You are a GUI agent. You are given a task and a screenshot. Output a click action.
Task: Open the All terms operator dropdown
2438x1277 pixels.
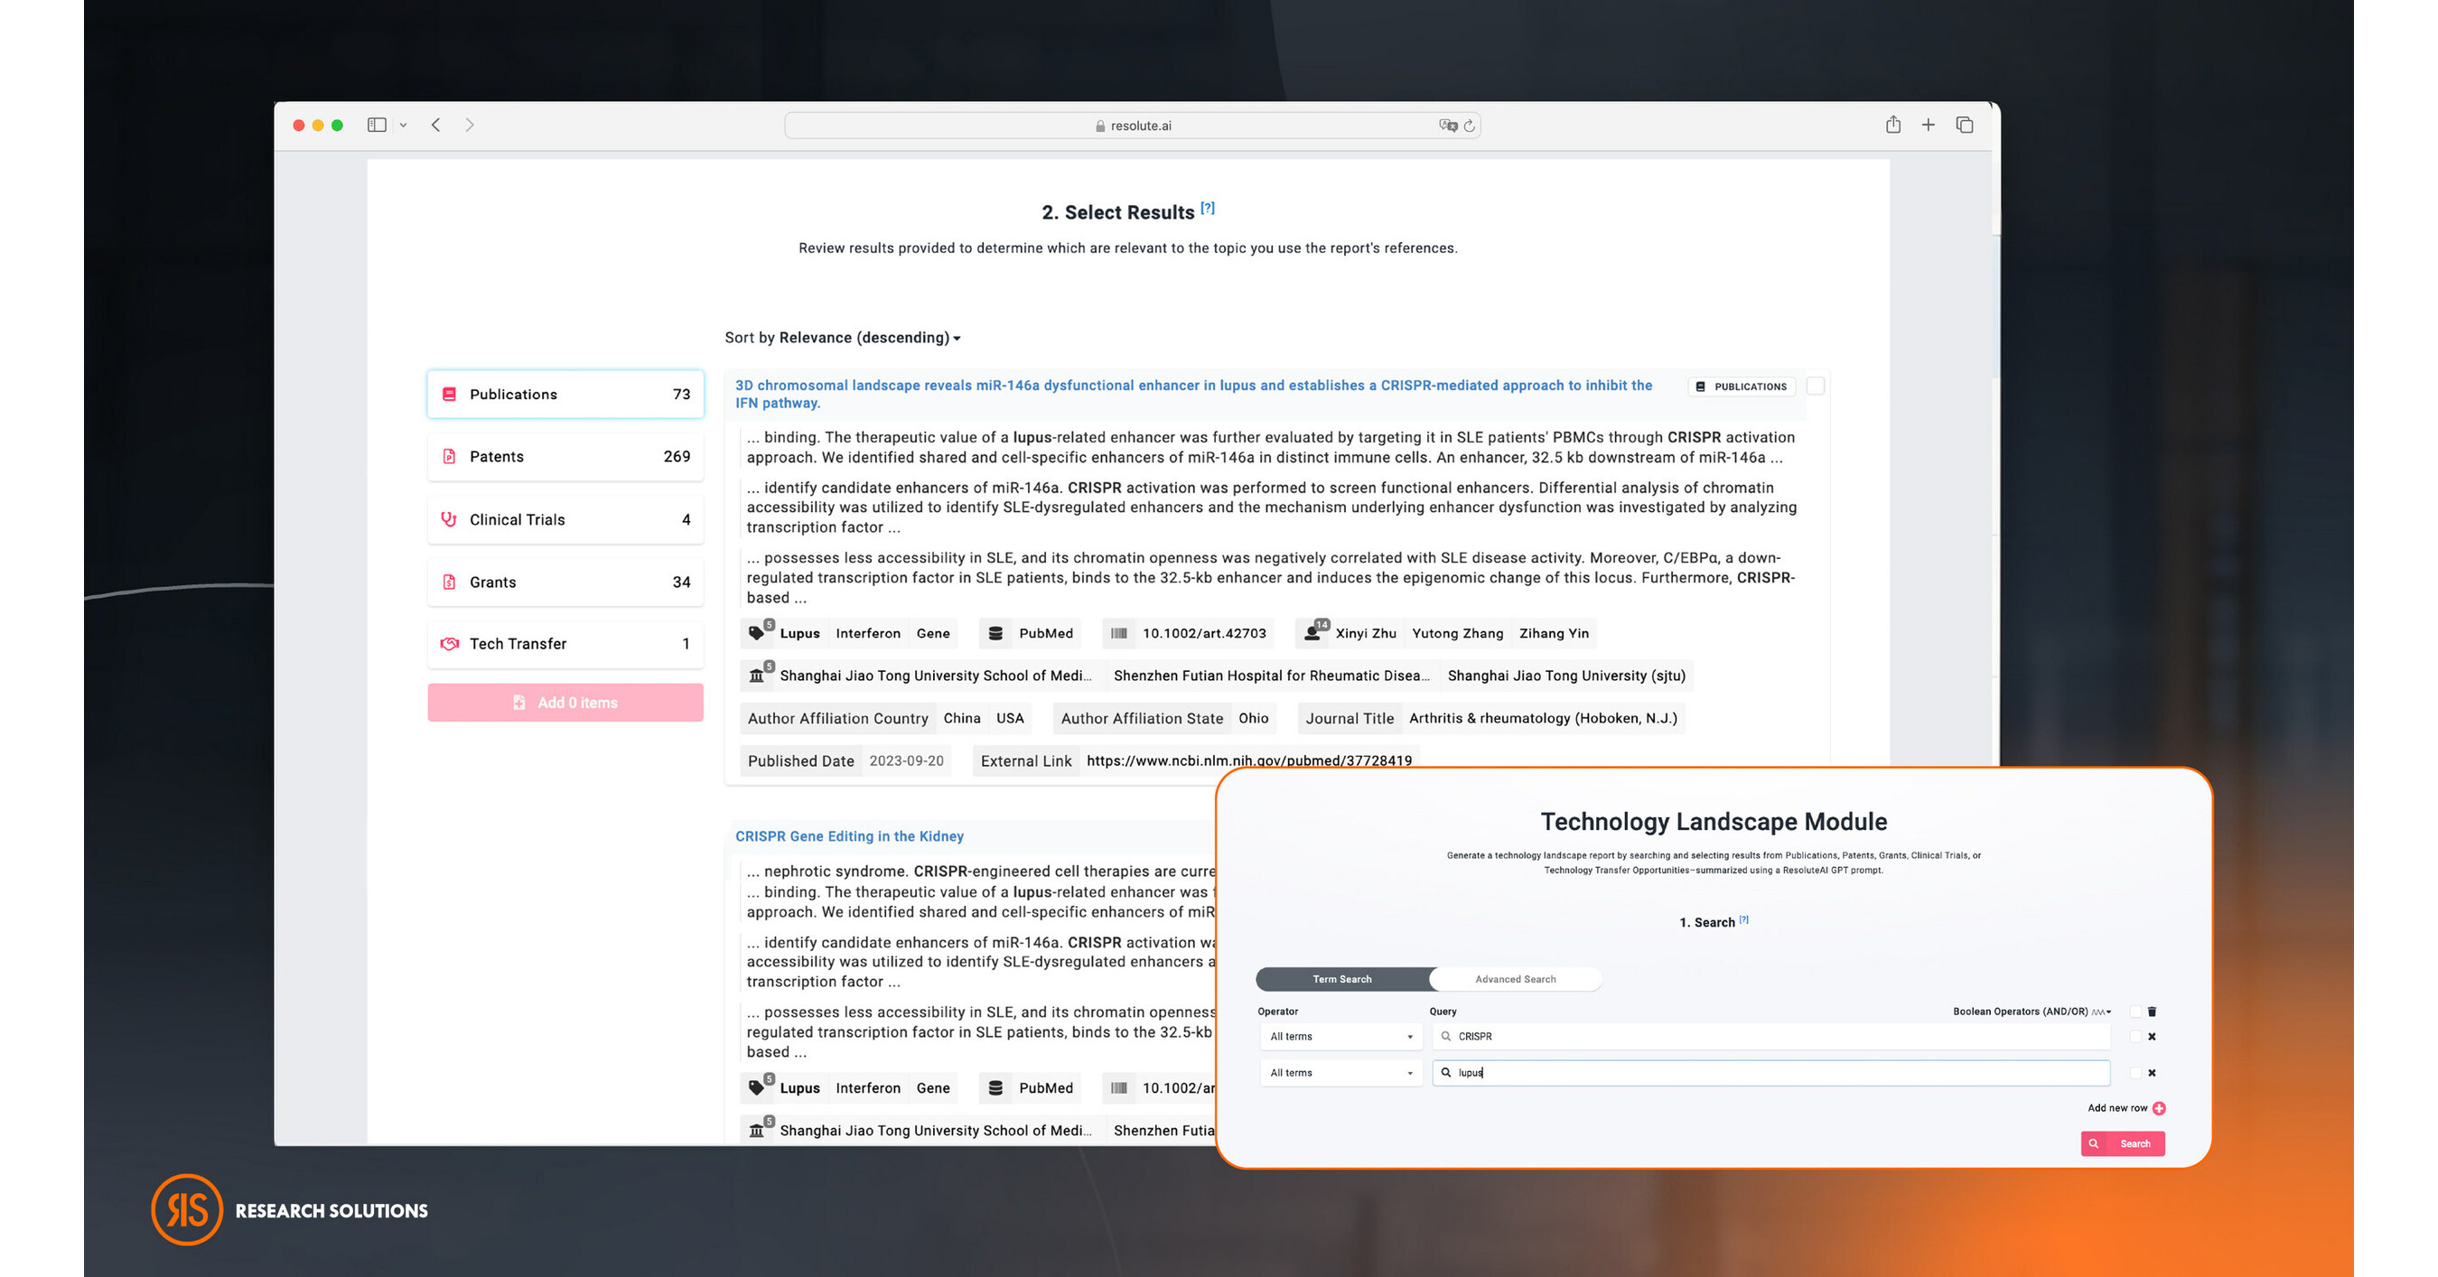point(1340,1036)
